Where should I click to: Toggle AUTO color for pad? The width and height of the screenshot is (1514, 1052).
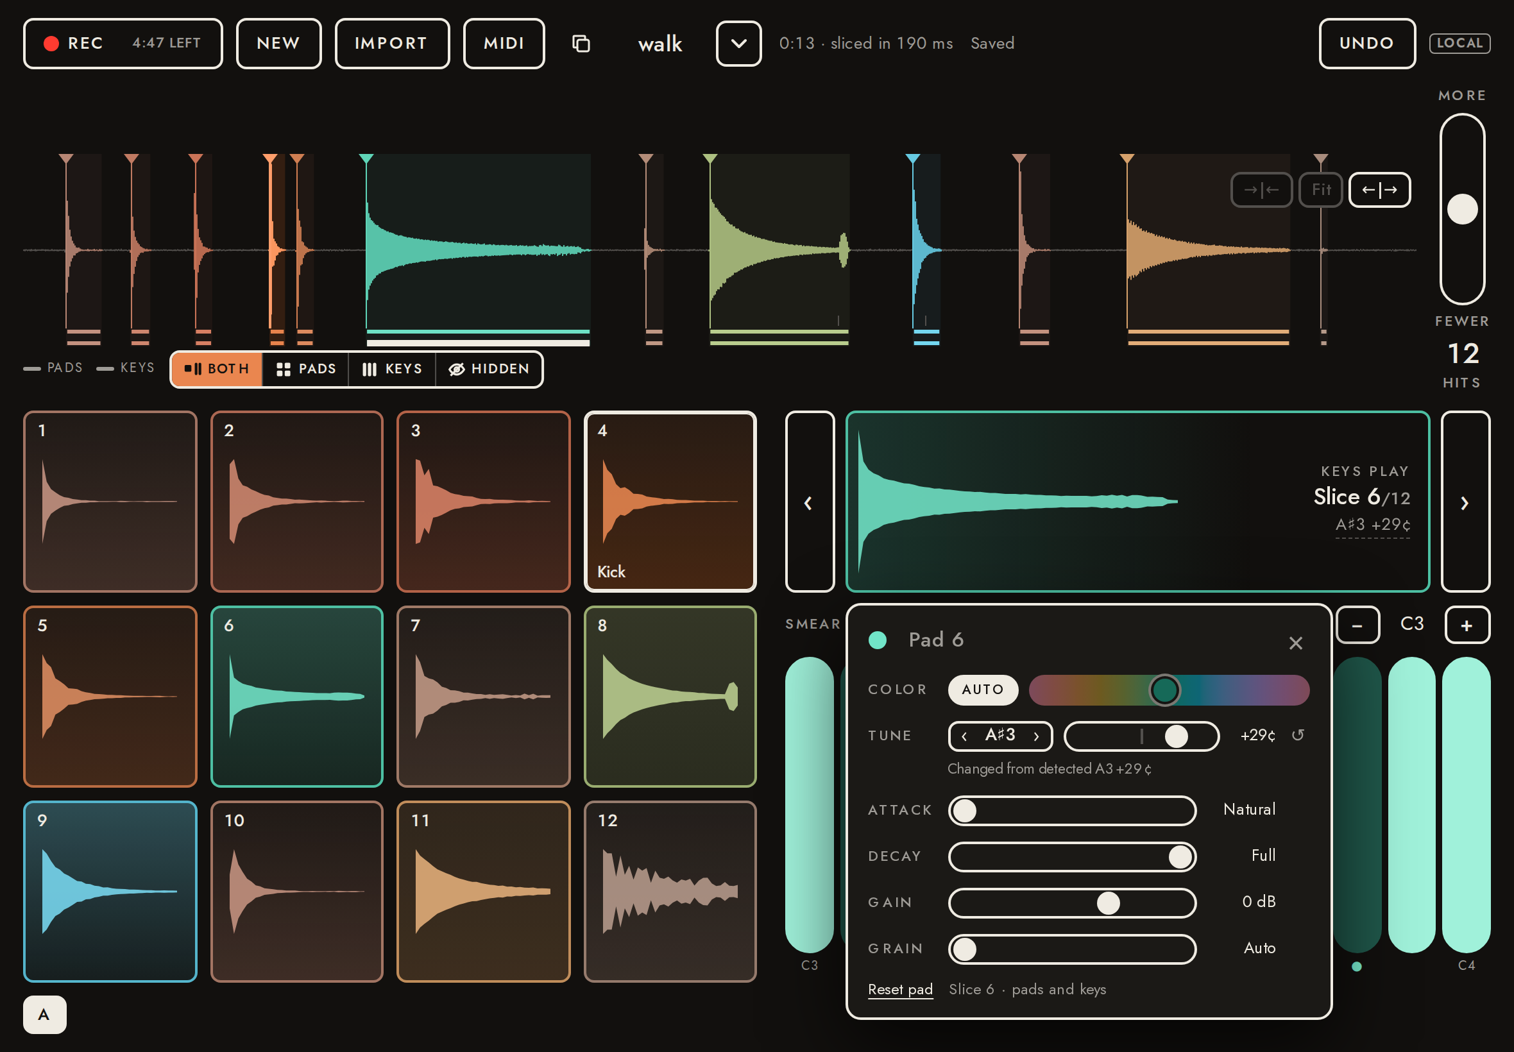point(983,690)
